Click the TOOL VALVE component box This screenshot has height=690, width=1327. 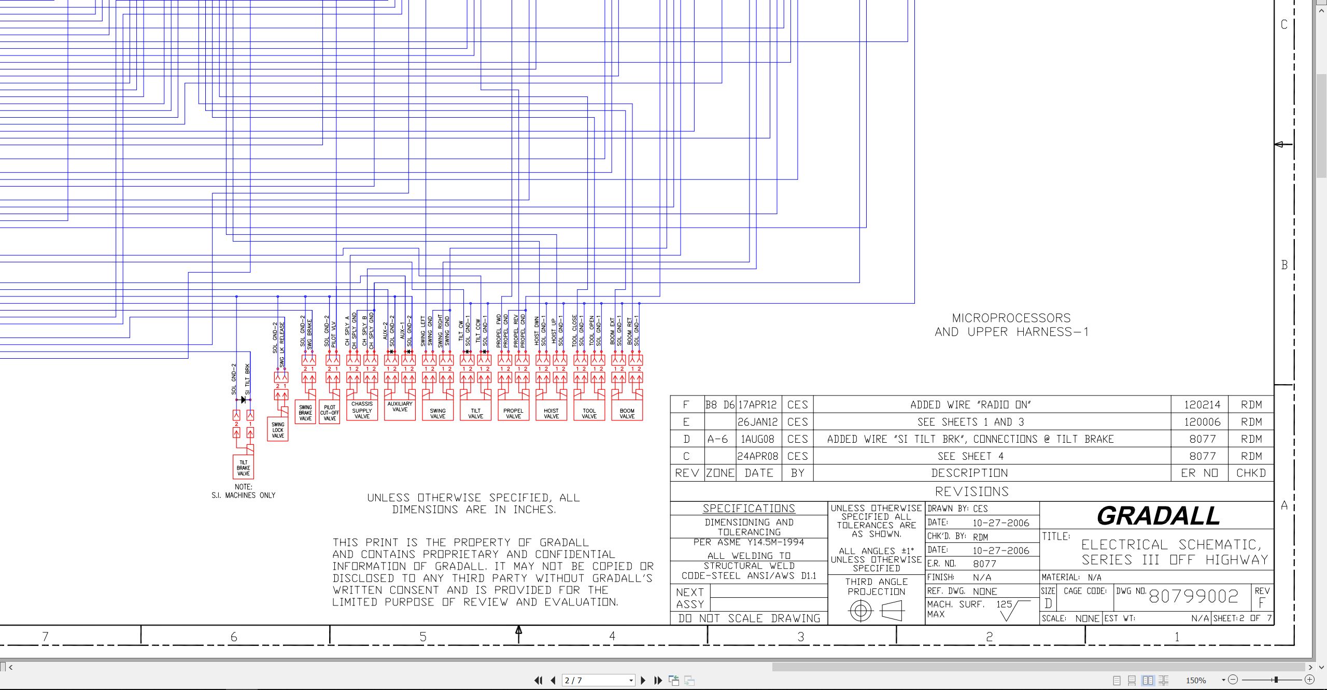coord(589,410)
